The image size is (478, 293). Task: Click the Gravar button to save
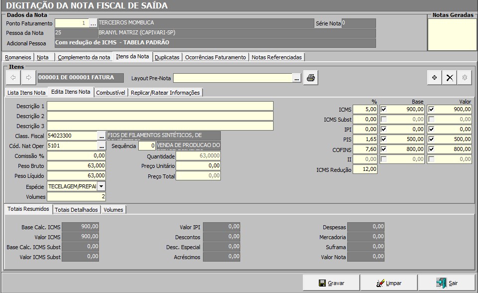(x=331, y=283)
